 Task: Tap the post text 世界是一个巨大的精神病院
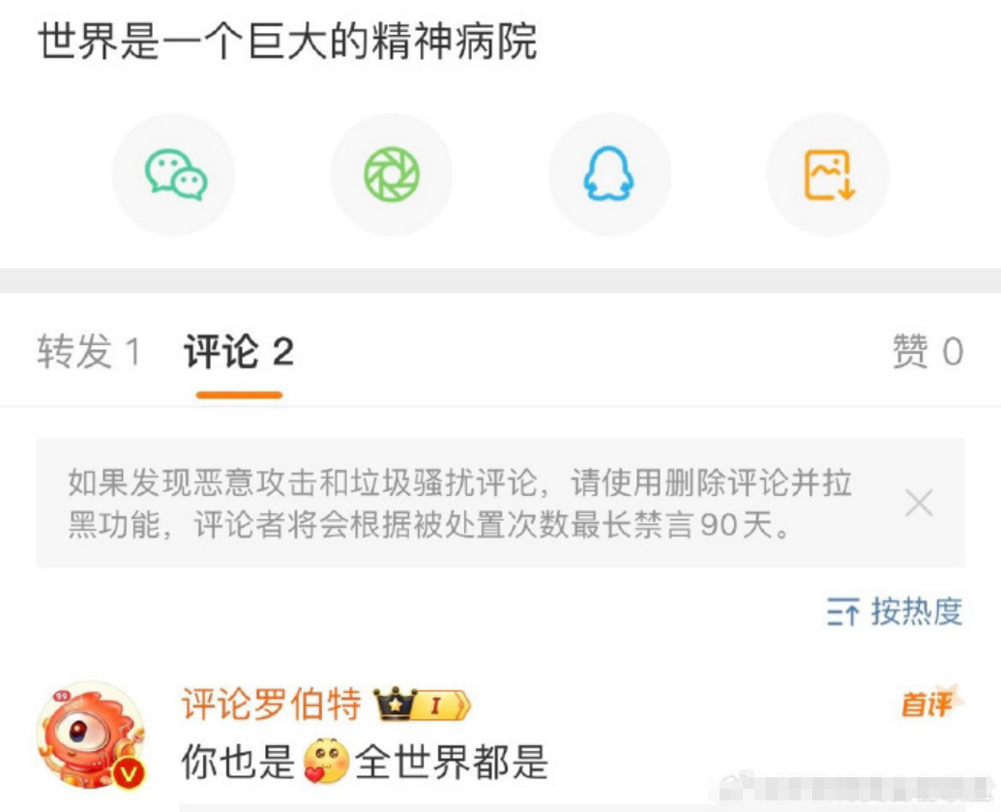(x=287, y=42)
